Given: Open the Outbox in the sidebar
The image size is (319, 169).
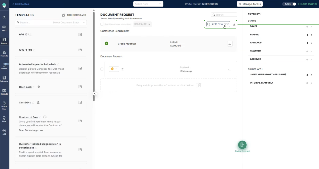Looking at the screenshot, I should point(4,66).
